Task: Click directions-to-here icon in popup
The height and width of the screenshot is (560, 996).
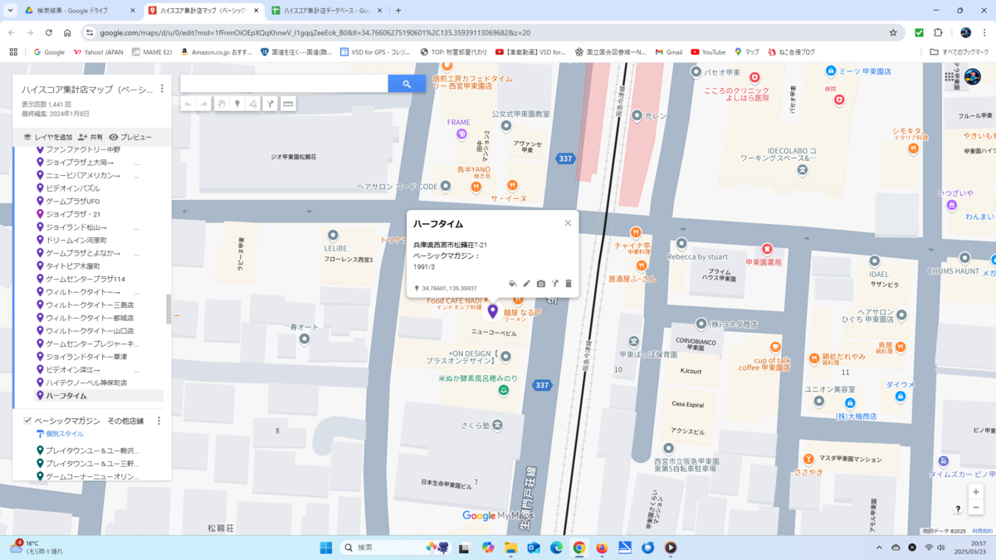Action: pyautogui.click(x=555, y=284)
